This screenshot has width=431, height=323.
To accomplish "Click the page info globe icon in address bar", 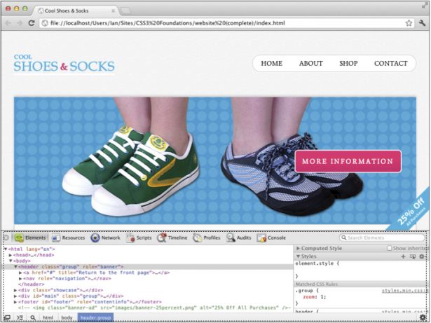I will pos(45,23).
